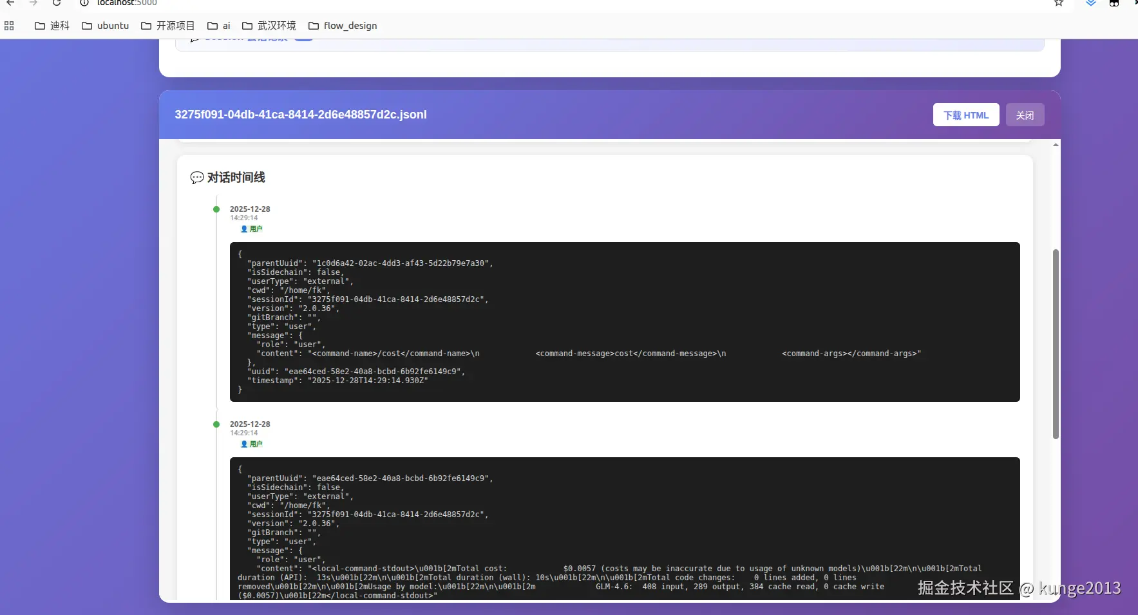
Task: Click the blue layers extension icon in toolbar
Action: pos(1091,3)
